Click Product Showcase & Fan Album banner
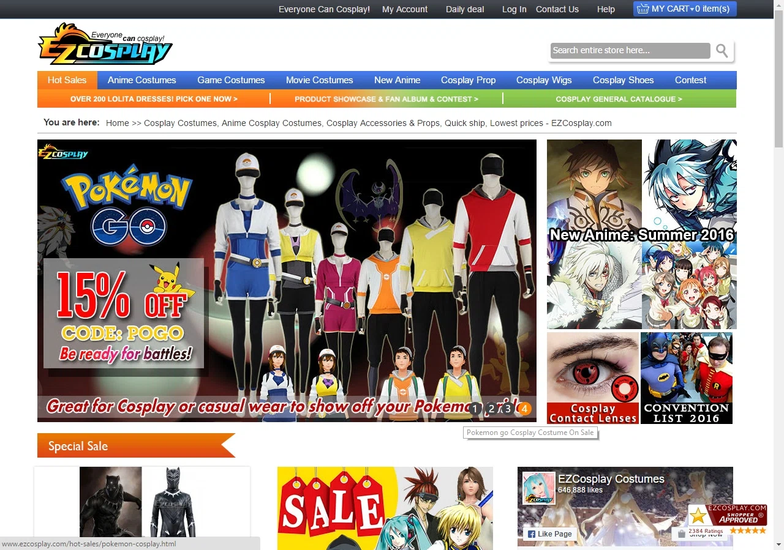The width and height of the screenshot is (784, 550). (x=386, y=98)
